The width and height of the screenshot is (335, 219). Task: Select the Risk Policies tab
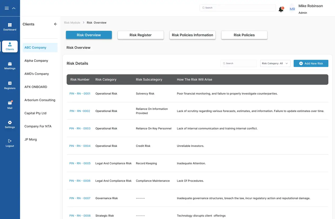click(x=244, y=35)
